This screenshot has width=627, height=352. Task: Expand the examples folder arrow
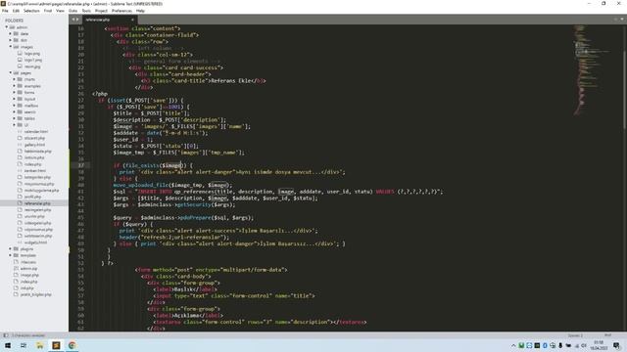(x=15, y=86)
